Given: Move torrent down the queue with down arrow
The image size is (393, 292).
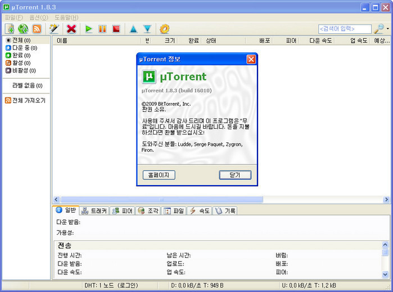Looking at the screenshot, I should [x=147, y=29].
